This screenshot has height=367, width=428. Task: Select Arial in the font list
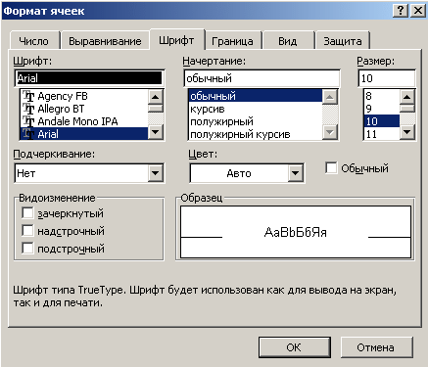[x=84, y=134]
